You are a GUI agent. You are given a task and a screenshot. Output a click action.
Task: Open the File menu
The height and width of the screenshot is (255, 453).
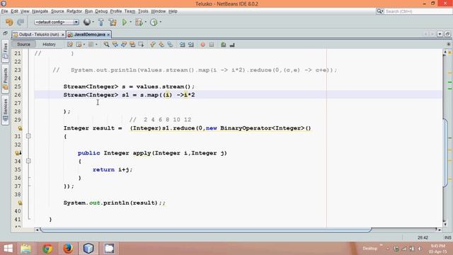tap(4, 11)
